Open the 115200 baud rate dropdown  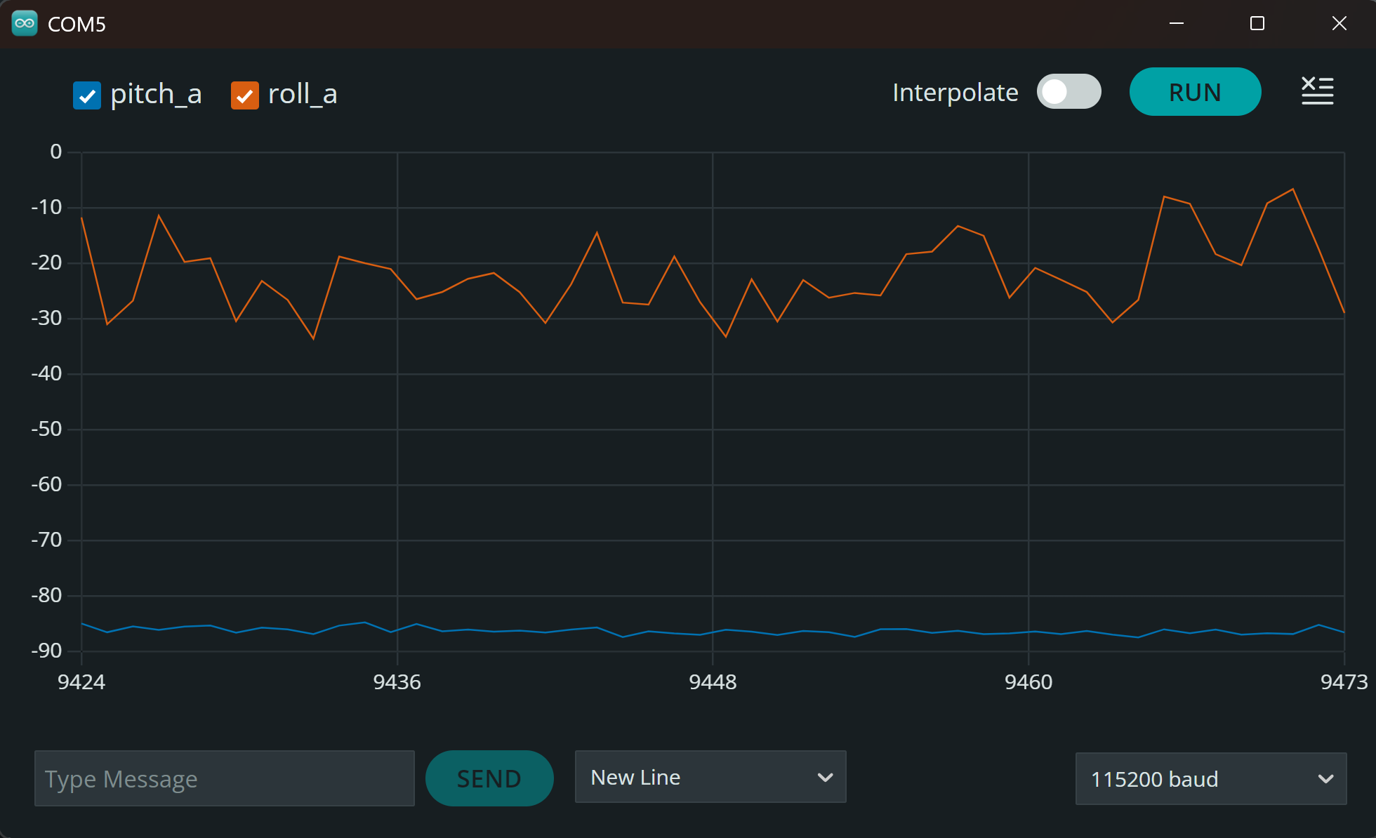click(1210, 779)
